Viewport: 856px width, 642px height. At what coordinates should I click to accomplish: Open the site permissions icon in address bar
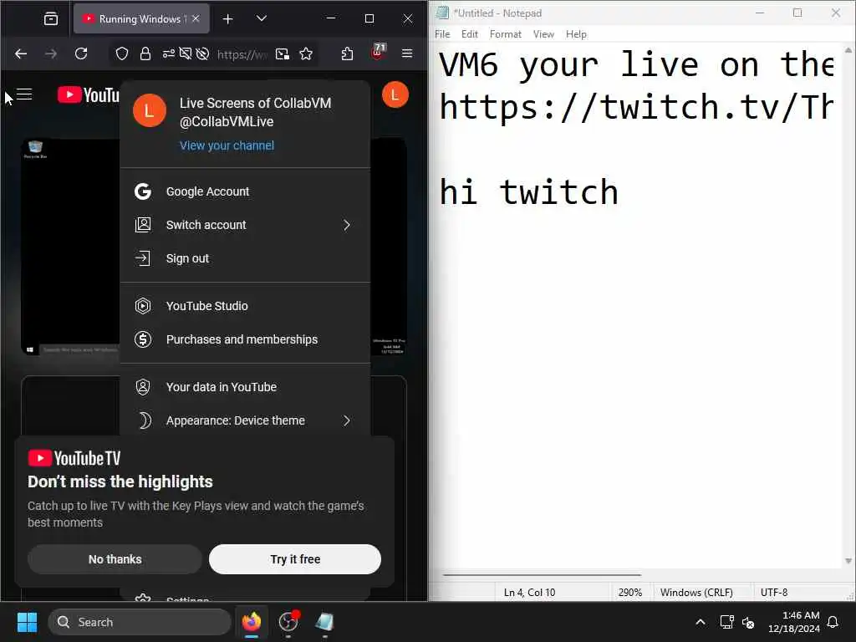click(x=169, y=53)
